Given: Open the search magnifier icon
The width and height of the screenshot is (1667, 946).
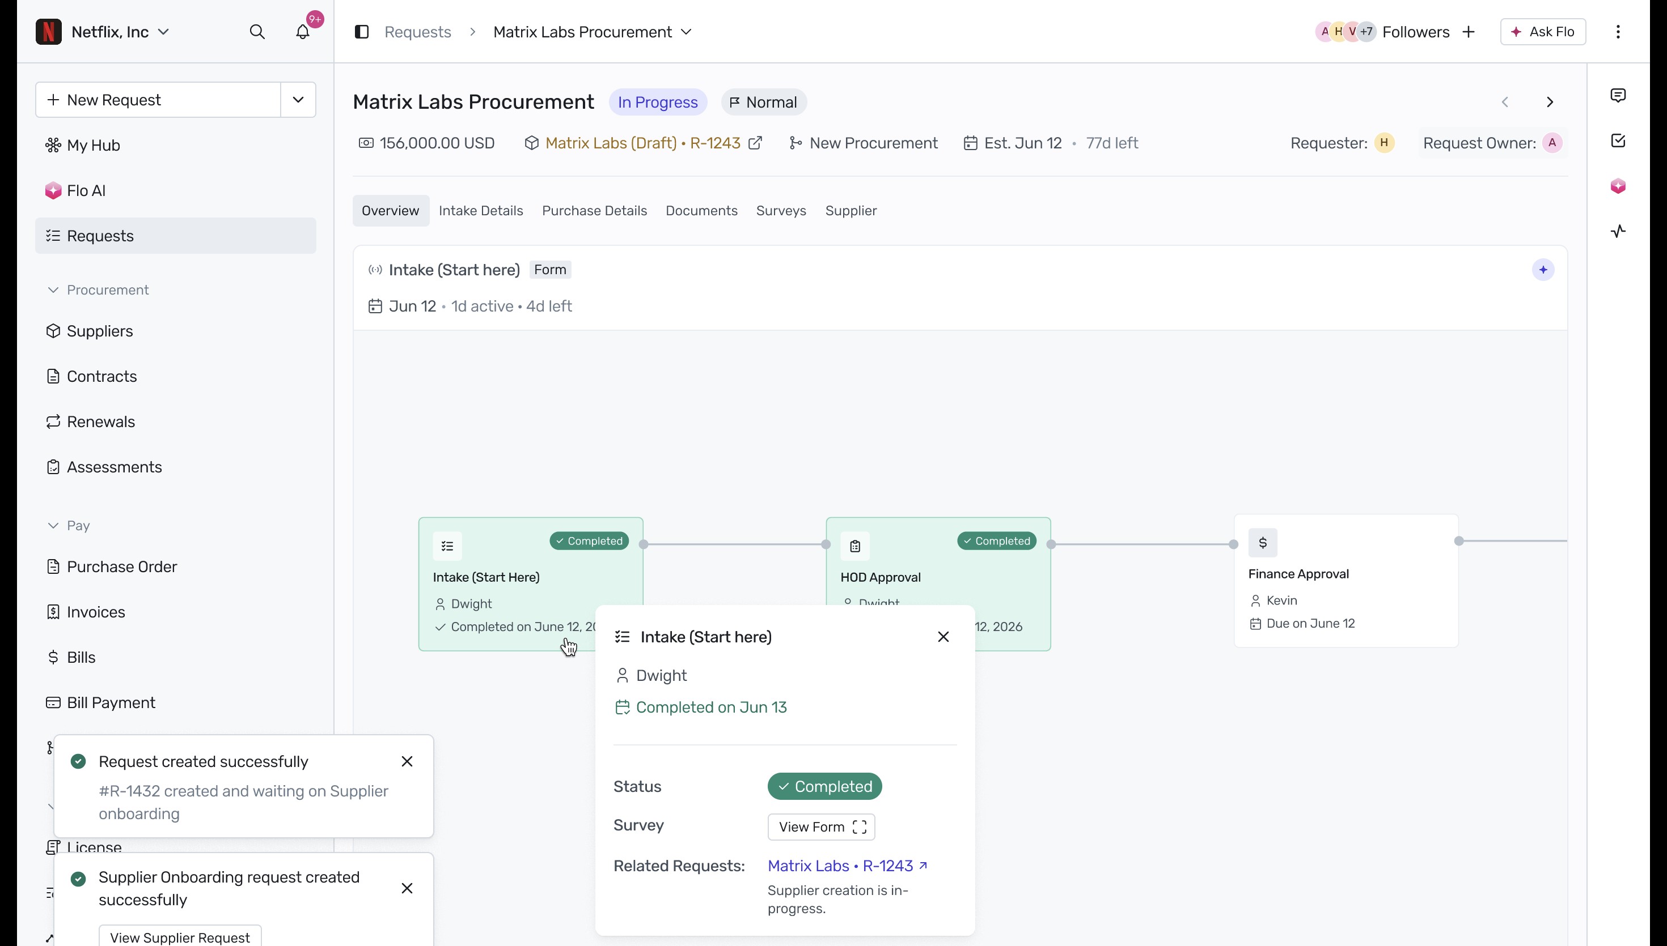Looking at the screenshot, I should [257, 32].
